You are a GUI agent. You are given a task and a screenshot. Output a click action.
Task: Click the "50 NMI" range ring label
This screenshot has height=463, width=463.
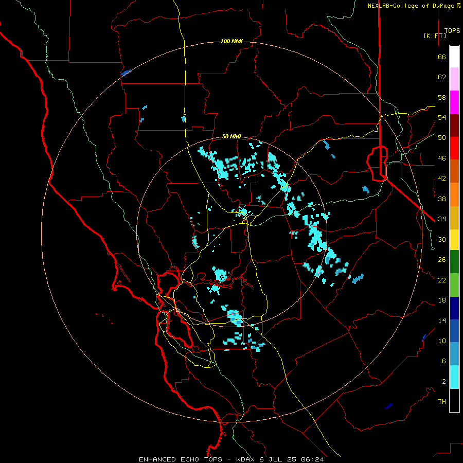[232, 136]
